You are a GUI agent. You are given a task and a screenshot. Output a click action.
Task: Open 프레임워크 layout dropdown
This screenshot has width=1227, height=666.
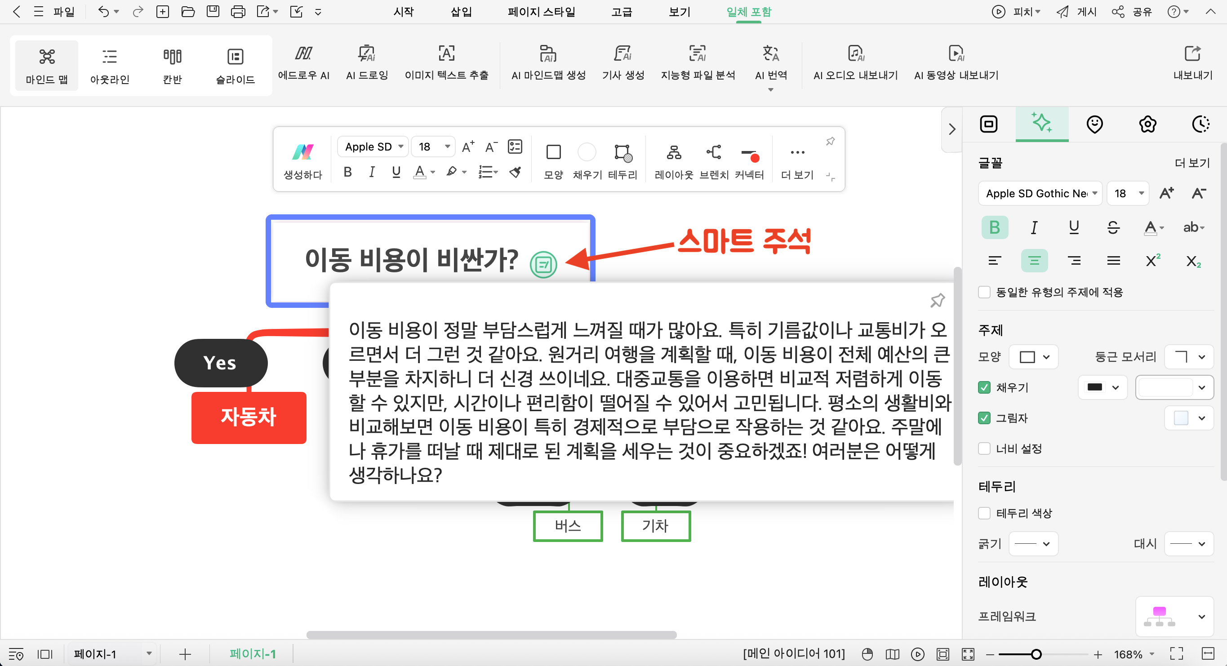tap(1174, 616)
